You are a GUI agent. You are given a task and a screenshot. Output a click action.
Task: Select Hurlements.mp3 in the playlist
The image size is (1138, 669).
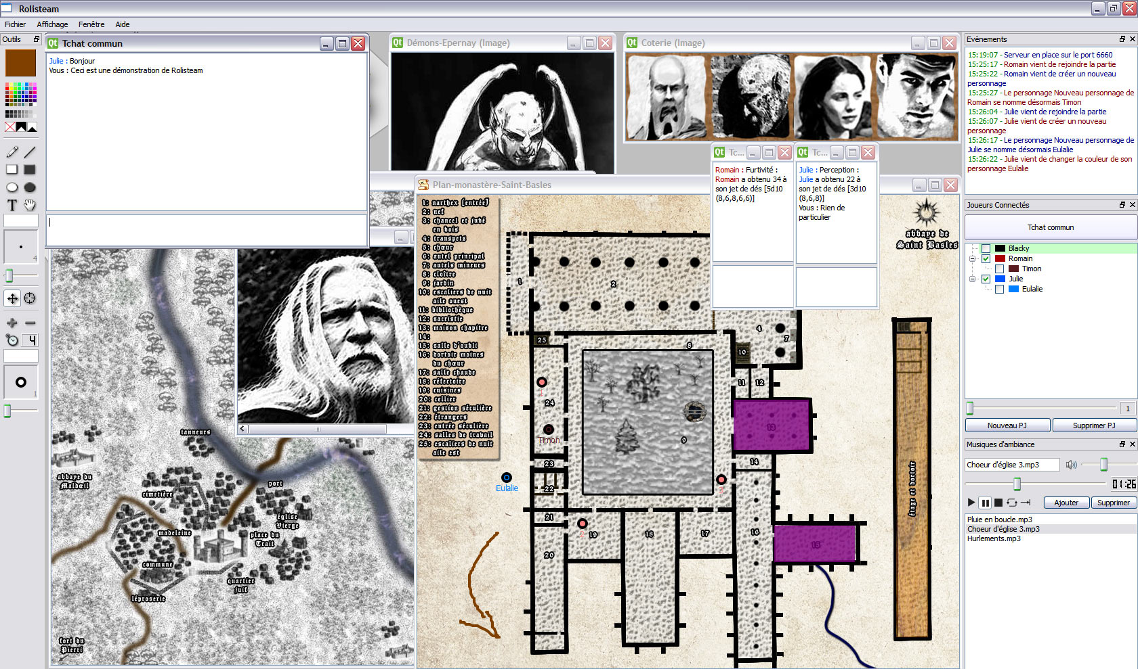[994, 538]
